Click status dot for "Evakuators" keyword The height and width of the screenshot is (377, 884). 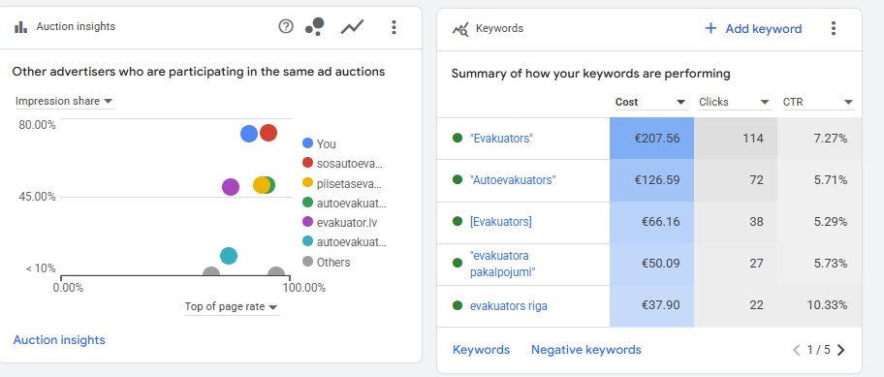[458, 138]
